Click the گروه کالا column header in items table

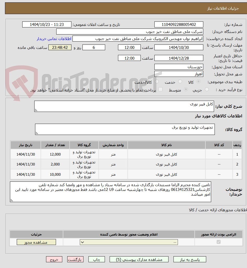pyautogui.click(x=84, y=145)
